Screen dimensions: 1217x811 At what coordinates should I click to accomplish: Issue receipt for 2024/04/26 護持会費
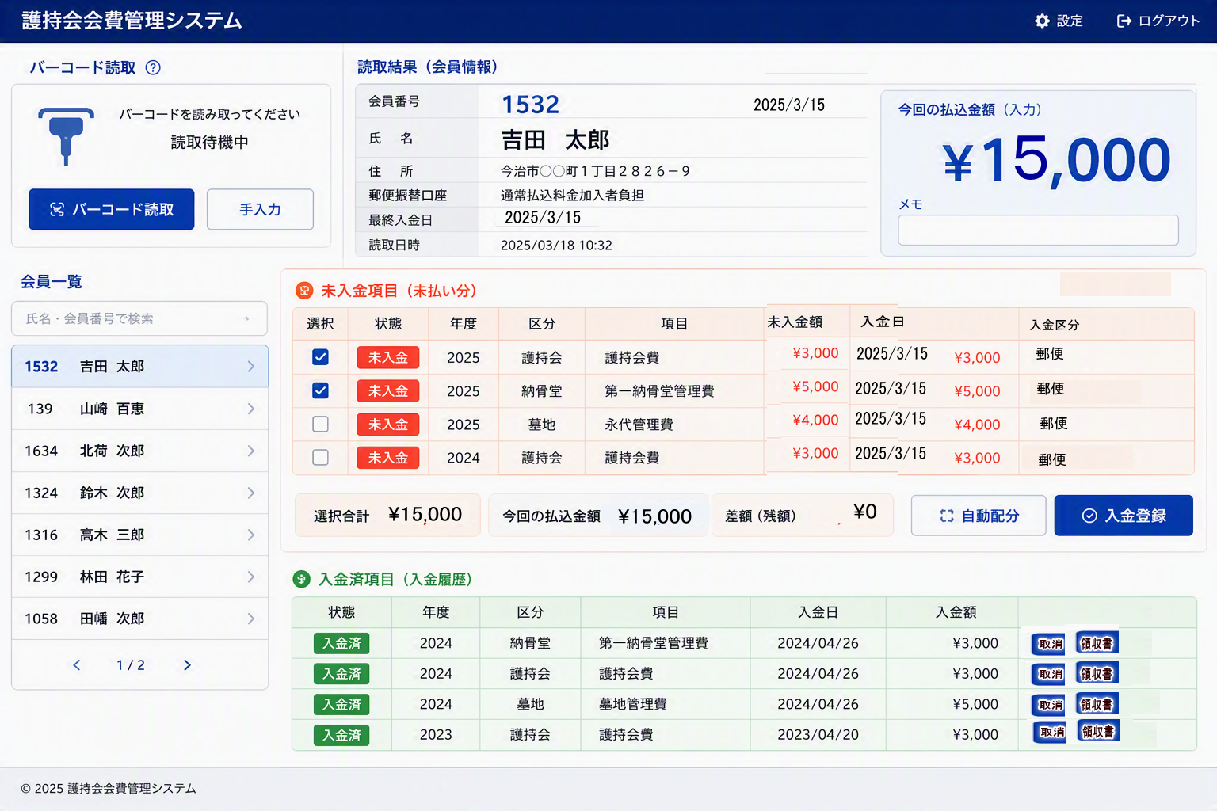coord(1097,674)
